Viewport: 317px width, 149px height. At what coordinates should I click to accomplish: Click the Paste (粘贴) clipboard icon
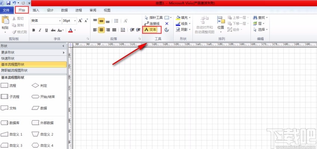point(5,20)
